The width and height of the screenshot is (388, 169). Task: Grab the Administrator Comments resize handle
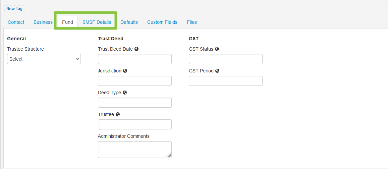point(169,155)
